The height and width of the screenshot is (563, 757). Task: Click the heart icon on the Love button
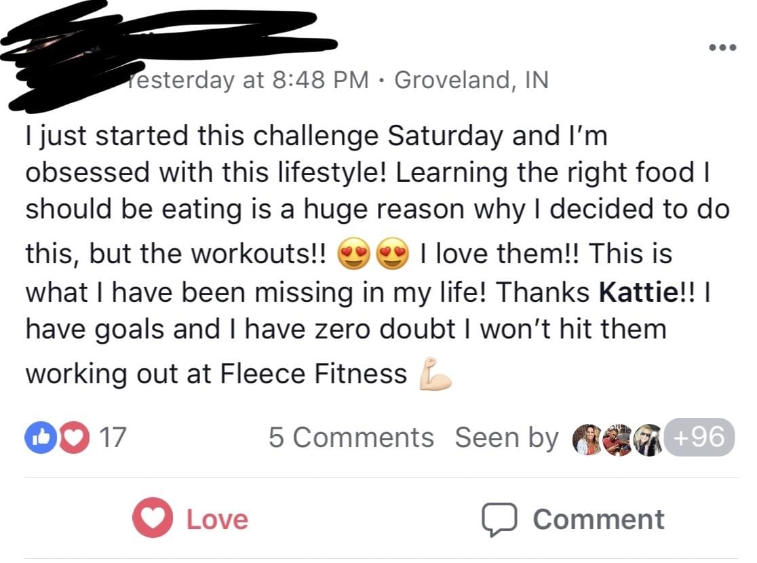[x=153, y=518]
